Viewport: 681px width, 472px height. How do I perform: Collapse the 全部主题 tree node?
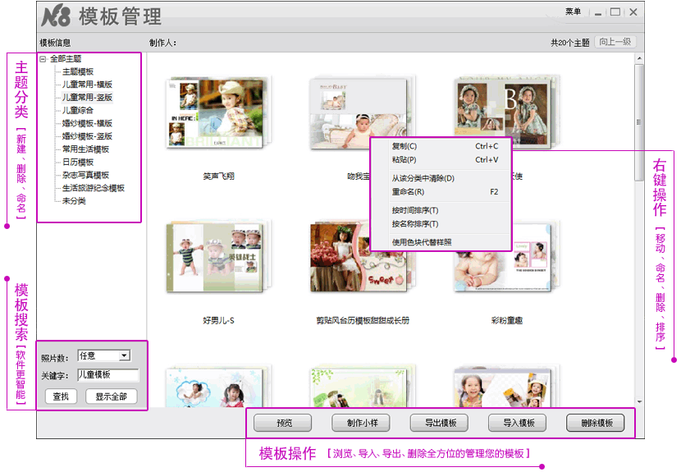pos(43,59)
